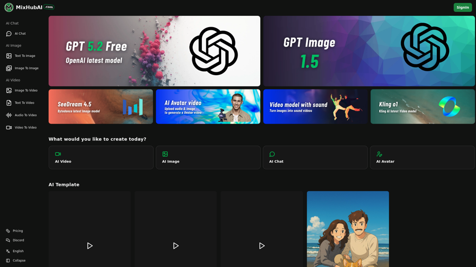Play the second AI Template video
The image size is (476, 267).
coord(176,246)
